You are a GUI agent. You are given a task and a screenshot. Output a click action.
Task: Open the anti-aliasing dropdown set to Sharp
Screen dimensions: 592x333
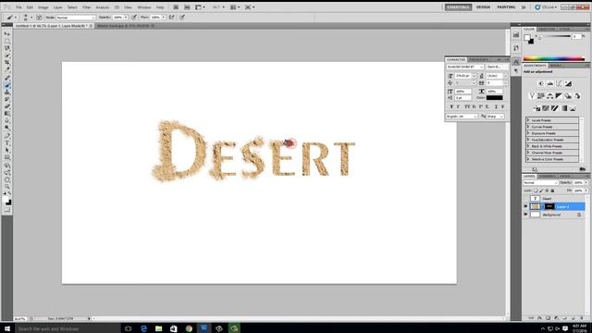click(495, 117)
